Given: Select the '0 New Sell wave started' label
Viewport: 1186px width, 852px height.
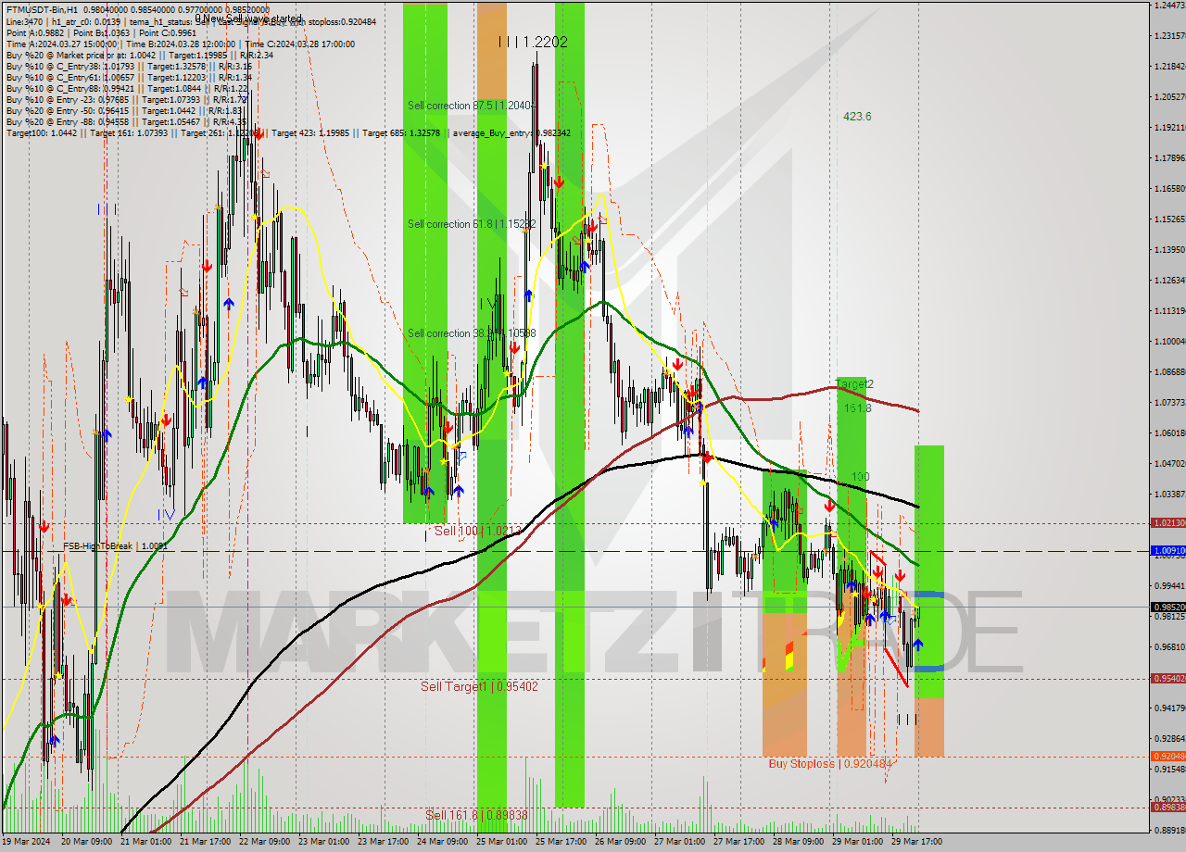Looking at the screenshot, I should coord(248,19).
